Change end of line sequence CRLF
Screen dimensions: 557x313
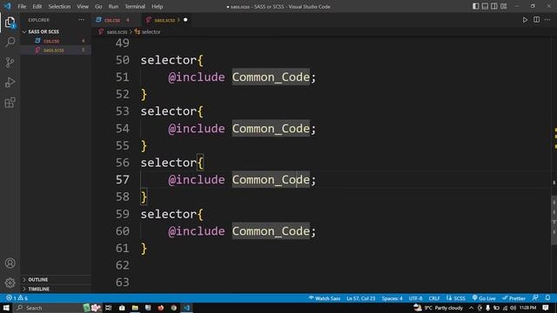tap(434, 298)
